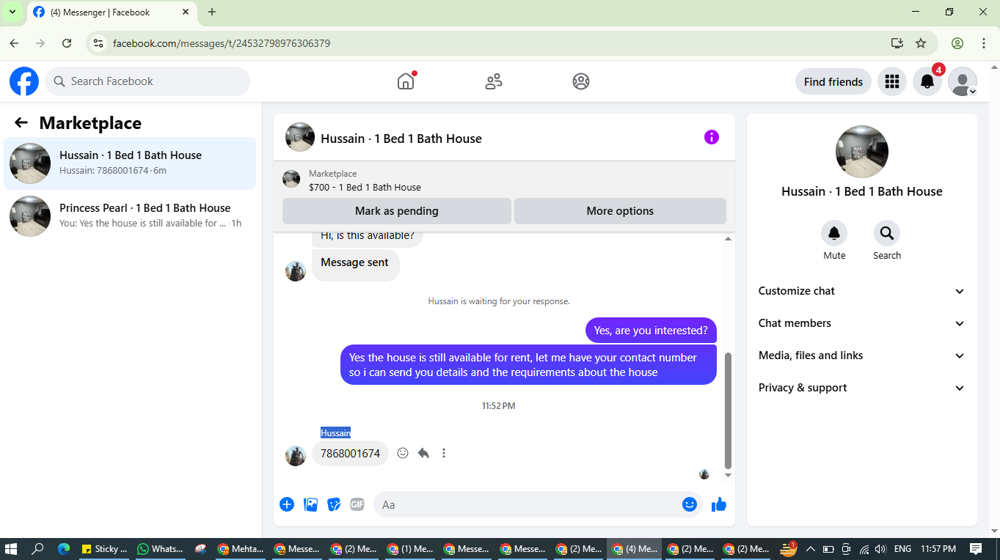Open Chrome three-dot menu
The image size is (1000, 560).
point(984,43)
